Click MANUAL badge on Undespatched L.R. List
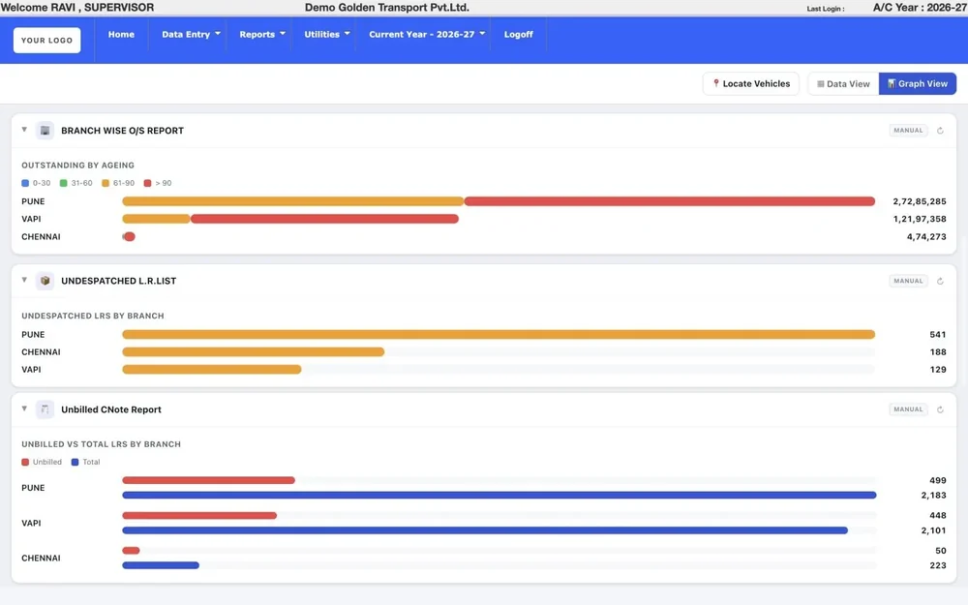The height and width of the screenshot is (605, 968). pyautogui.click(x=908, y=281)
